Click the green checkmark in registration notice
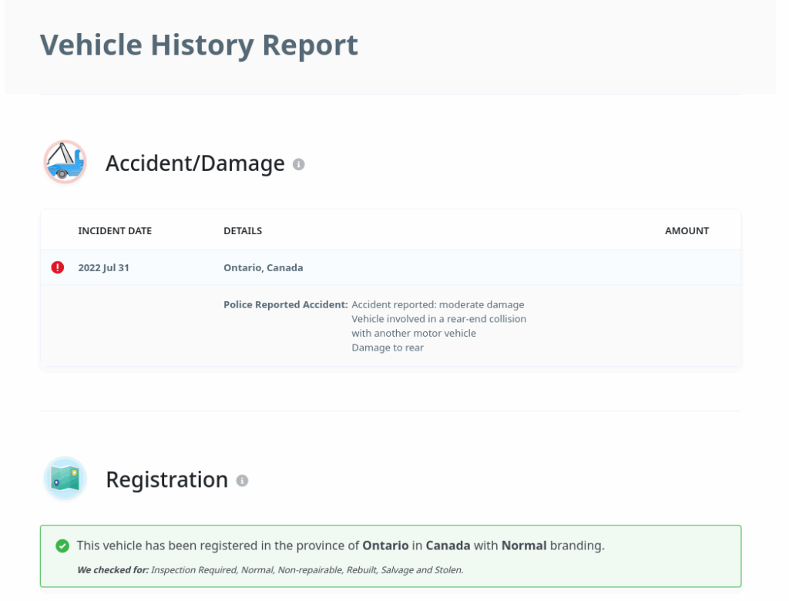The image size is (789, 601). point(62,546)
